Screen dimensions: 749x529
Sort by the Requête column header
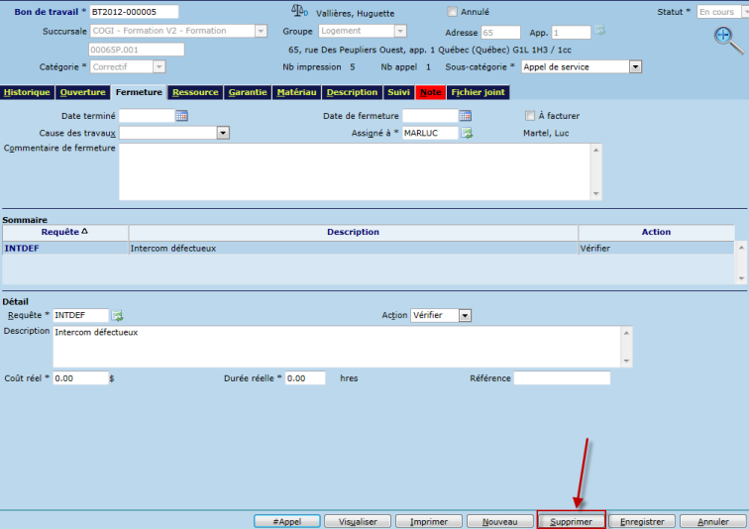pyautogui.click(x=65, y=232)
